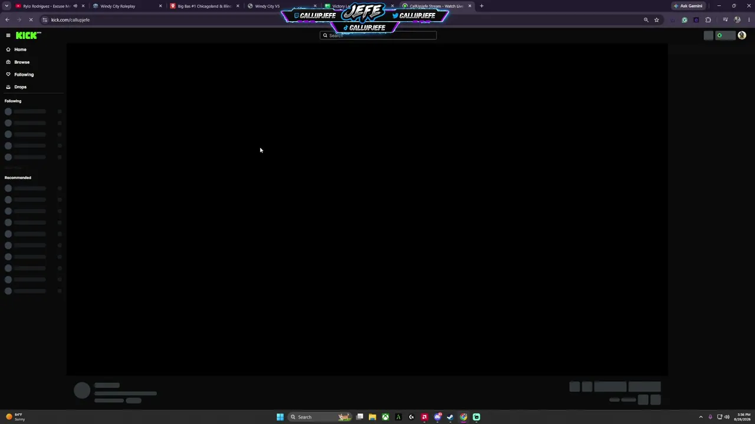Open Chrome three-dot menu

coord(749,20)
